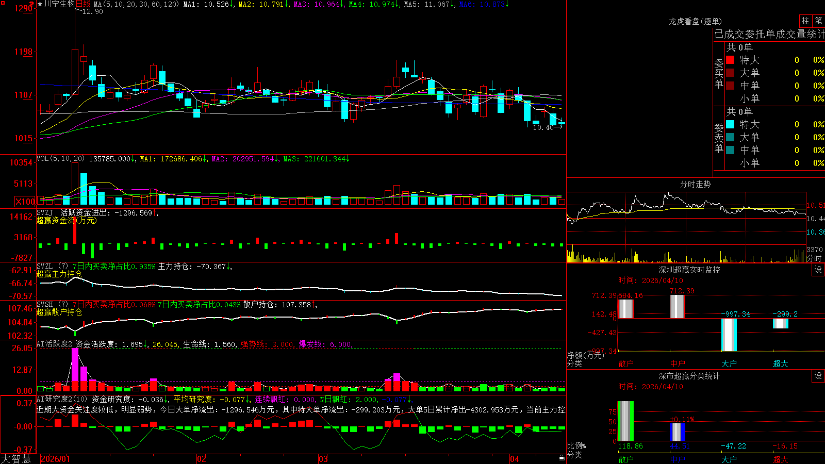
Task: Click the 小单 row under 委卖单
Action: [775, 163]
